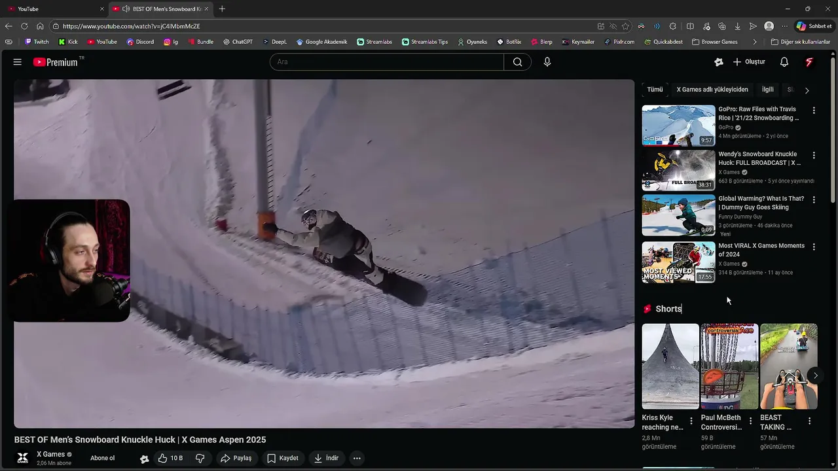Viewport: 838px width, 471px height.
Task: Save the video with Kaydet
Action: tap(283, 458)
